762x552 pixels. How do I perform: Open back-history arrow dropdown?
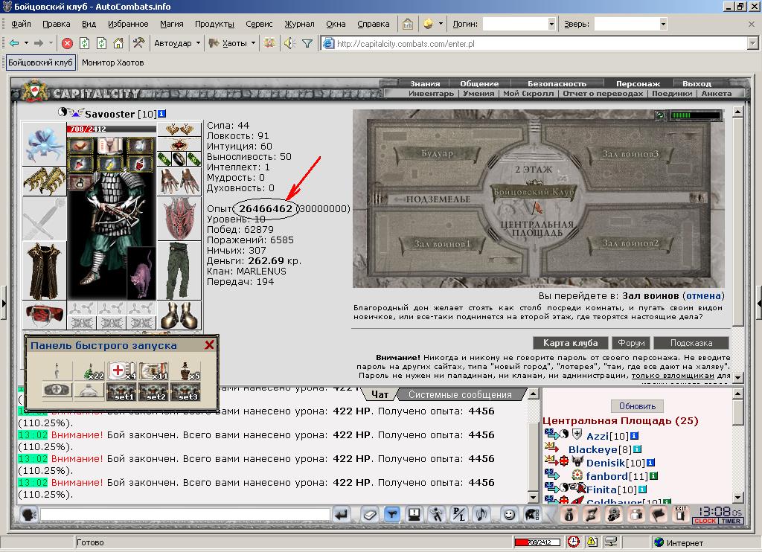point(26,43)
